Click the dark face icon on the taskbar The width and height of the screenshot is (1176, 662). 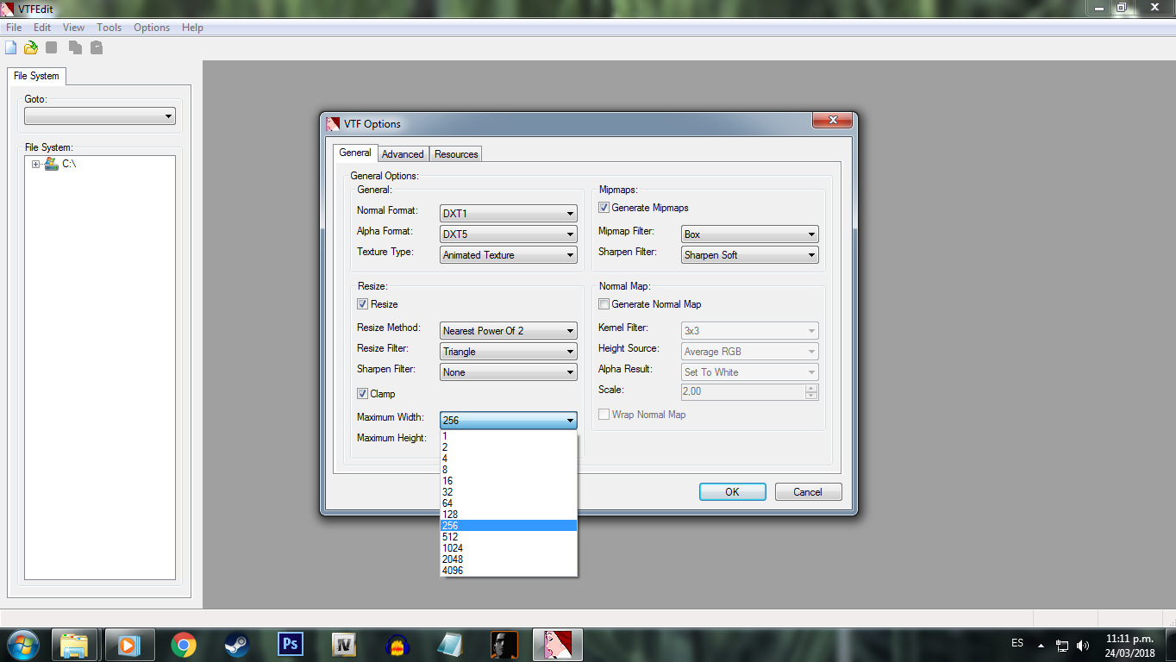coord(504,645)
